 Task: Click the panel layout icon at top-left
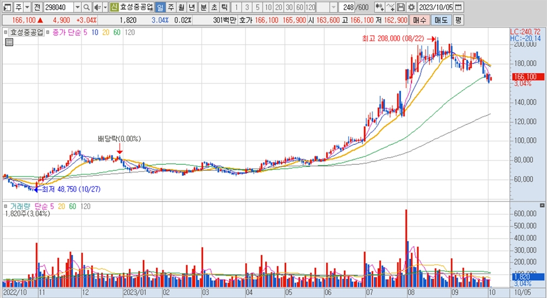[7, 7]
